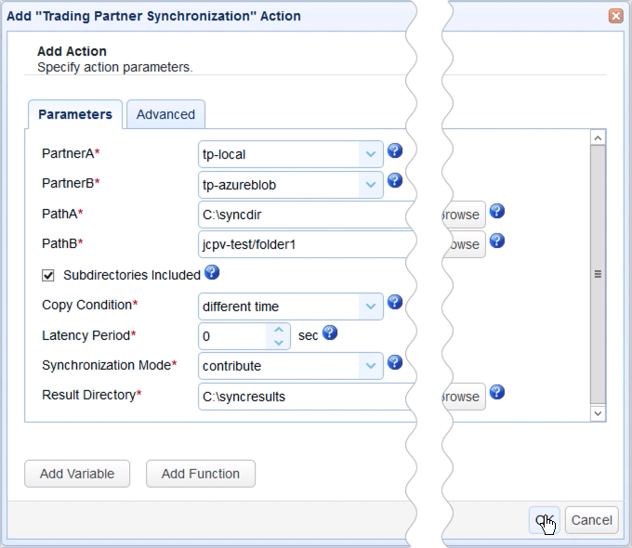Uncheck the Subdirectories Included checkbox
This screenshot has width=632, height=548.
click(48, 275)
